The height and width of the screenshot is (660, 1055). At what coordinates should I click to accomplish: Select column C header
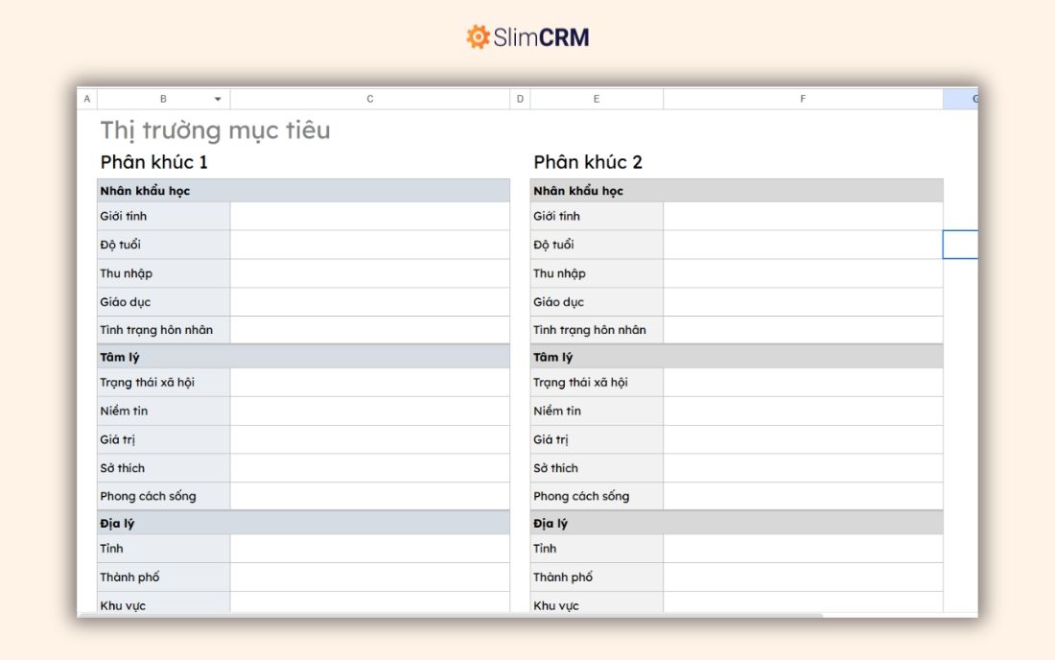tap(370, 99)
